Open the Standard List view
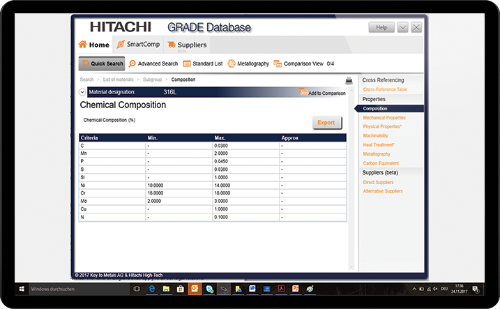The height and width of the screenshot is (309, 500). [202, 63]
